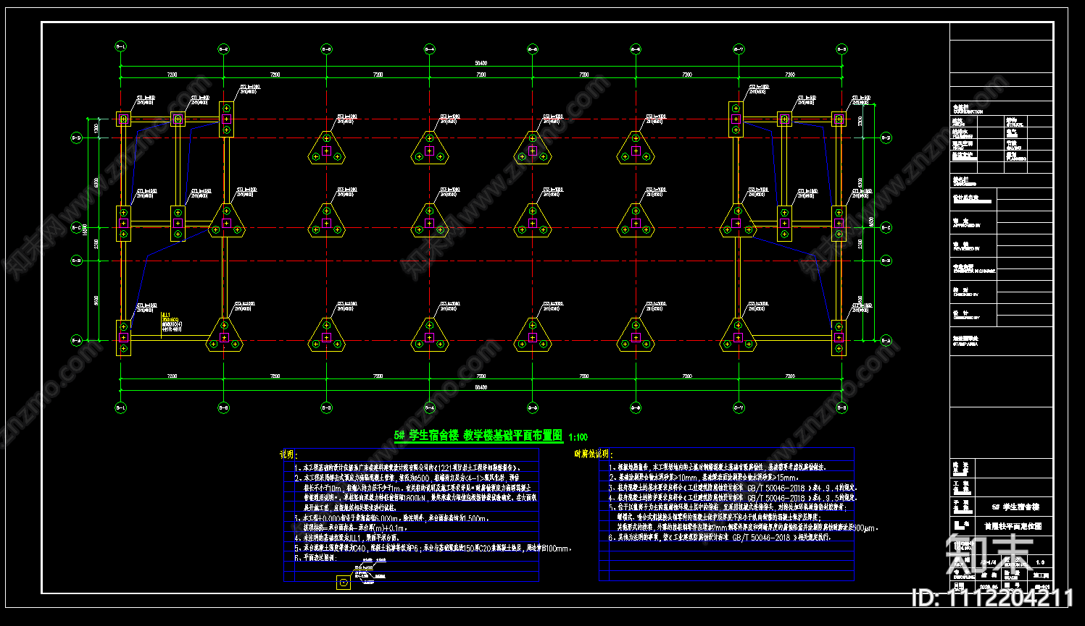The height and width of the screenshot is (626, 1085).
Task: Click the '50400' overall dimension at bottom
Action: (x=481, y=387)
